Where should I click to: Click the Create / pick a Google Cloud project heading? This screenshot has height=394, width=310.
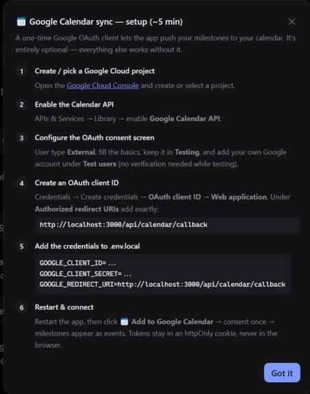[95, 71]
